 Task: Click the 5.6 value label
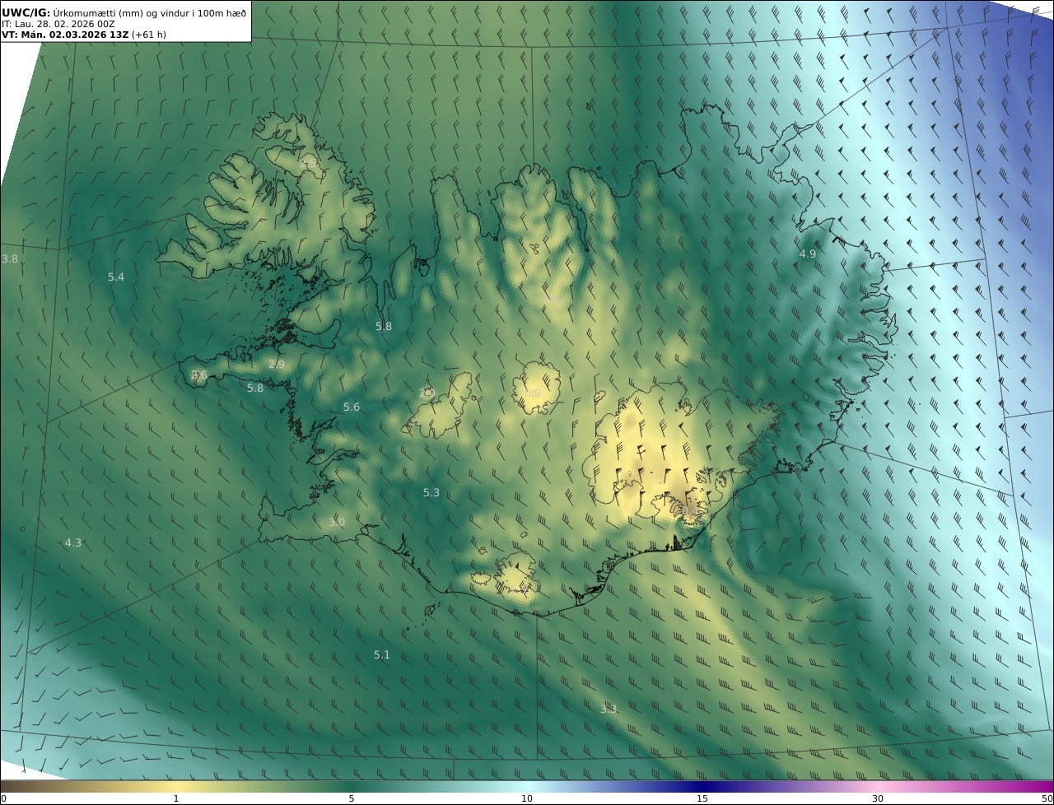point(352,407)
